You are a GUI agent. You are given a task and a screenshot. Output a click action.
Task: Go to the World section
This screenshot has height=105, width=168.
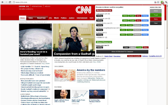coord(56,18)
